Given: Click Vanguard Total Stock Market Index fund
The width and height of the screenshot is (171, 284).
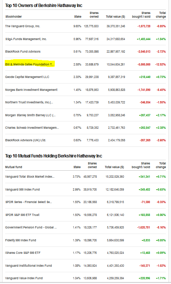Looking at the screenshot, I should point(30,177).
